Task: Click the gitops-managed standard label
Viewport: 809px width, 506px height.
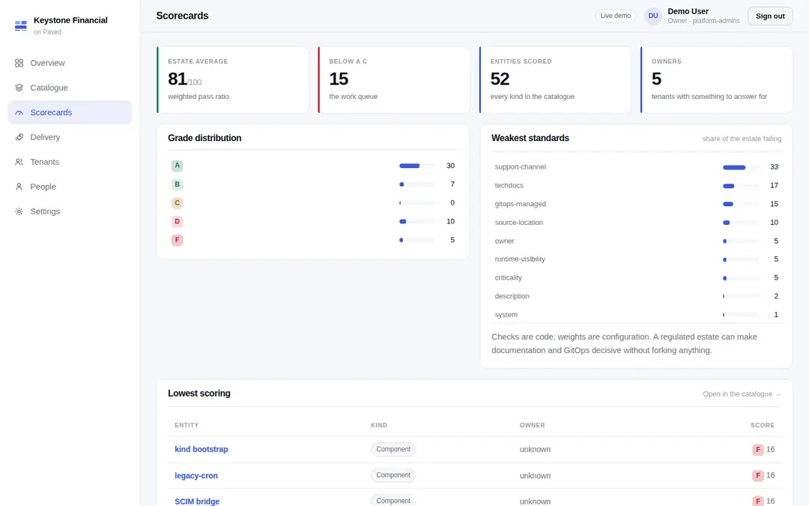Action: point(520,204)
